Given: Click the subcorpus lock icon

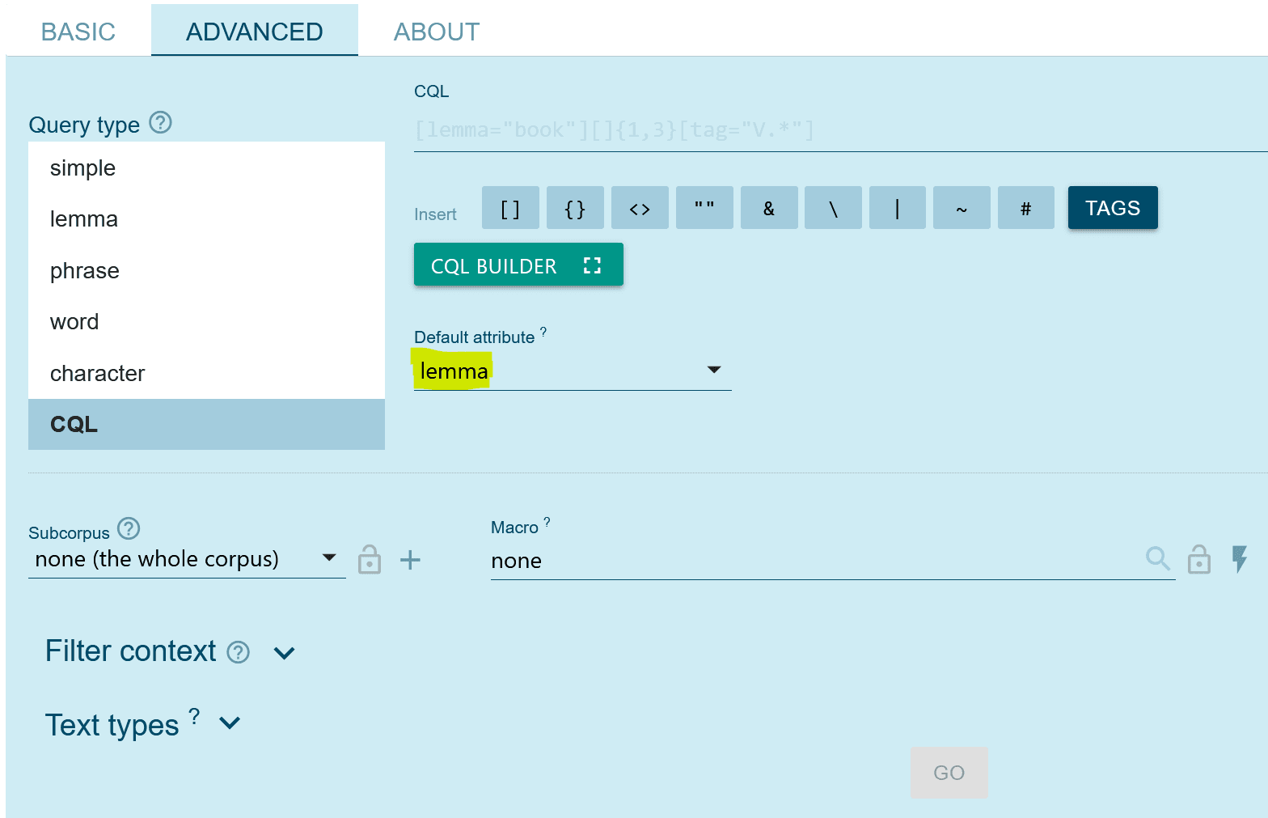Looking at the screenshot, I should point(370,559).
